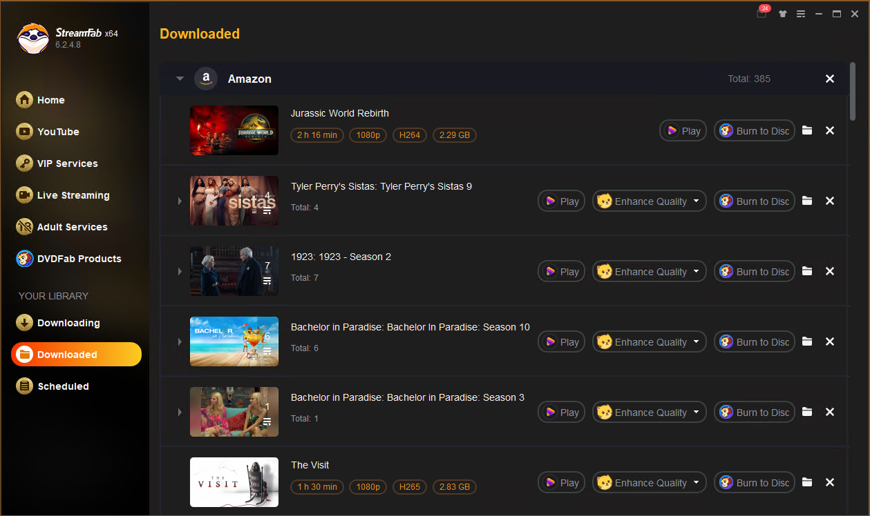Open the hamburger main menu icon

click(x=801, y=14)
